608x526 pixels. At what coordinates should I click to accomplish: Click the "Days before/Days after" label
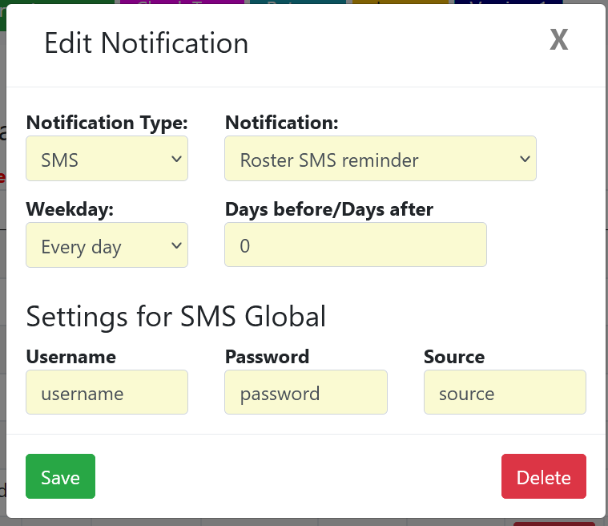click(x=329, y=209)
